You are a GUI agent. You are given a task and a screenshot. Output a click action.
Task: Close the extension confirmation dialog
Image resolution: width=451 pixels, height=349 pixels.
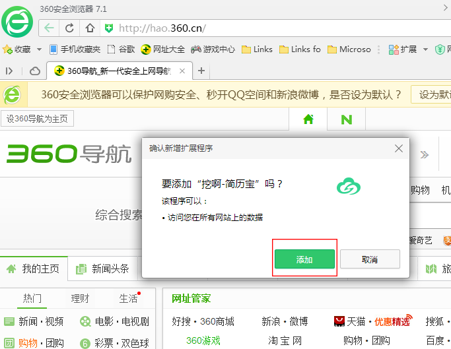pos(398,148)
